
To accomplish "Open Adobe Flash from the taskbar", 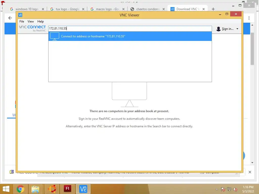I will [67, 189].
